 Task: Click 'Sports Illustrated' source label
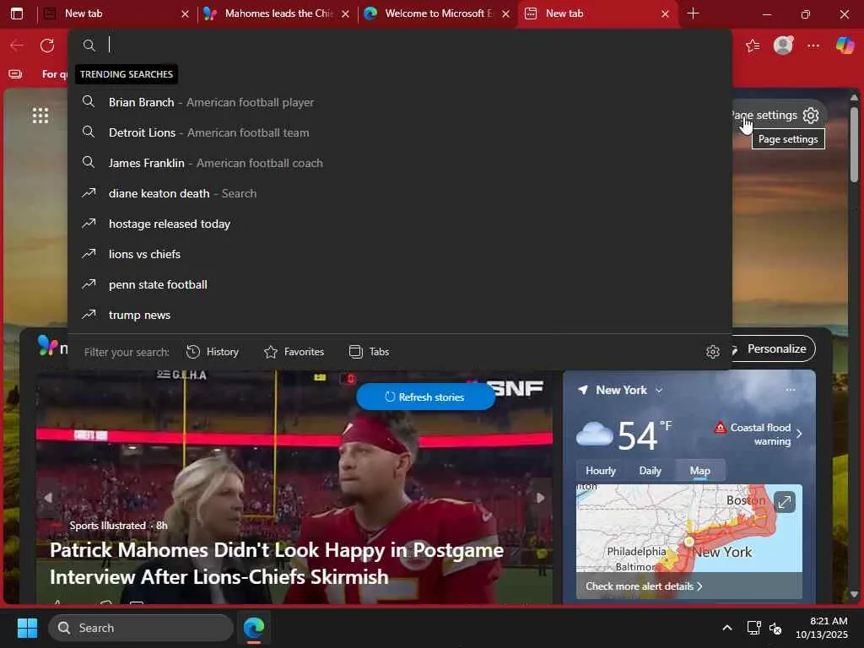click(107, 526)
